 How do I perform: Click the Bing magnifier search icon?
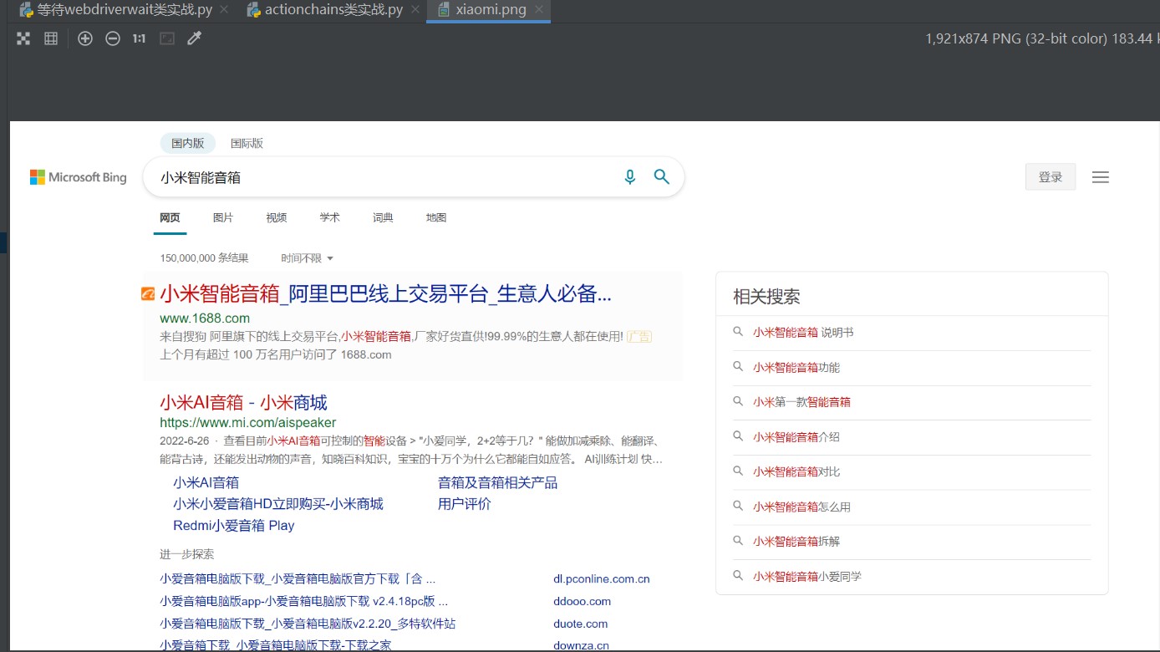pyautogui.click(x=662, y=177)
